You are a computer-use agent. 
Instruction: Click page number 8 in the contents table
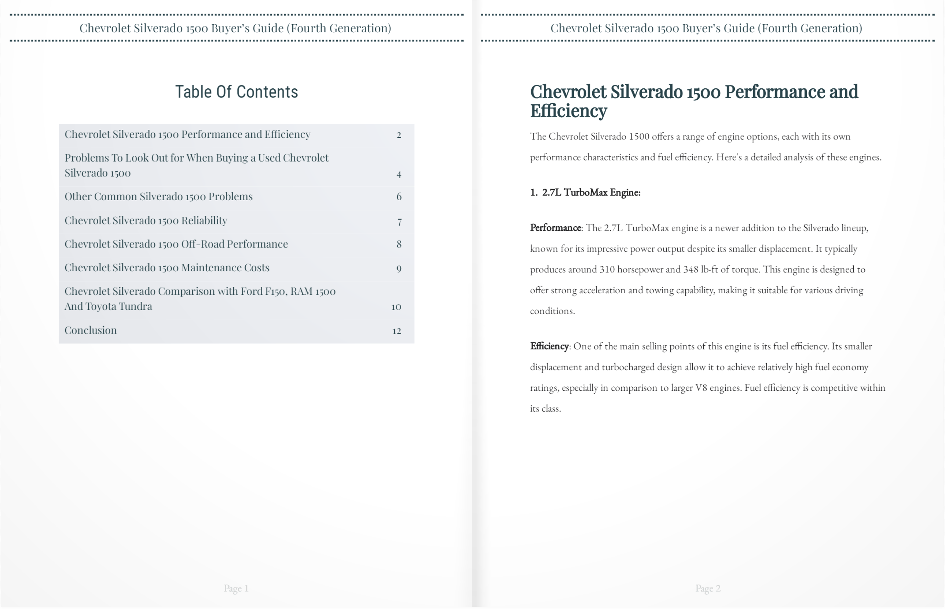point(399,244)
